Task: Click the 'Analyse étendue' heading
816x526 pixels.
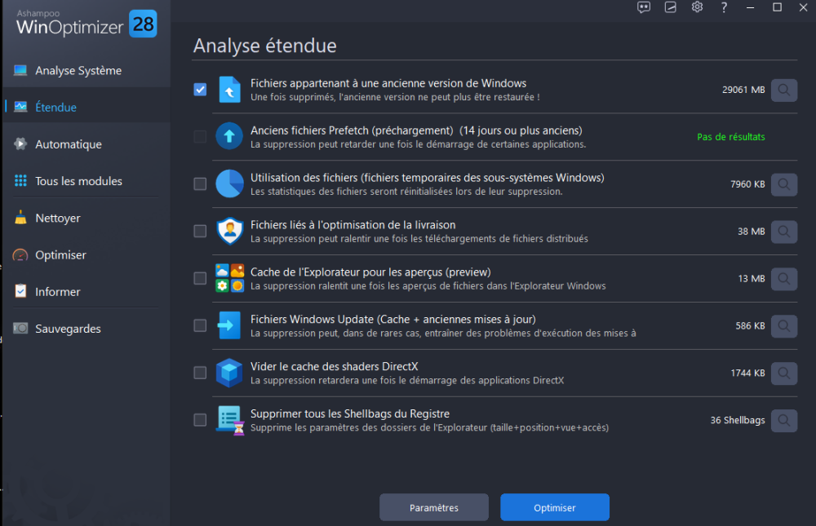Action: click(265, 46)
